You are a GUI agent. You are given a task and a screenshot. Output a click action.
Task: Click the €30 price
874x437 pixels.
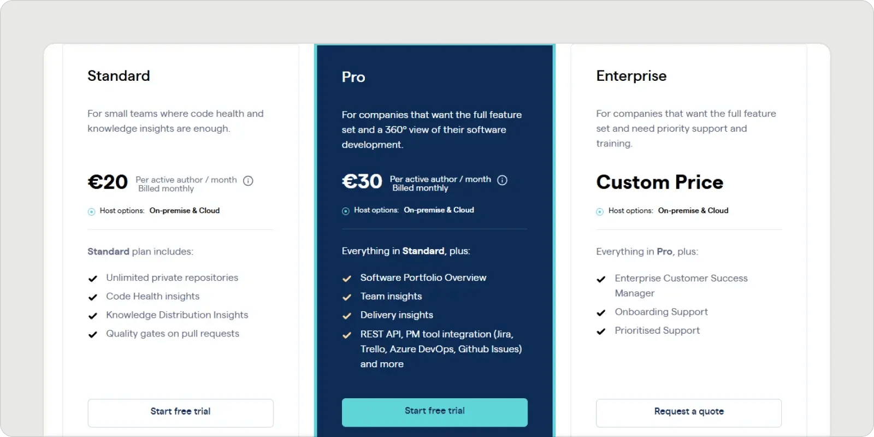(x=362, y=181)
